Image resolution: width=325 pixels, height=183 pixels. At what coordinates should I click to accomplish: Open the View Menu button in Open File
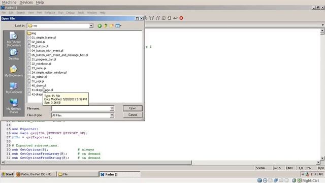(x=118, y=26)
